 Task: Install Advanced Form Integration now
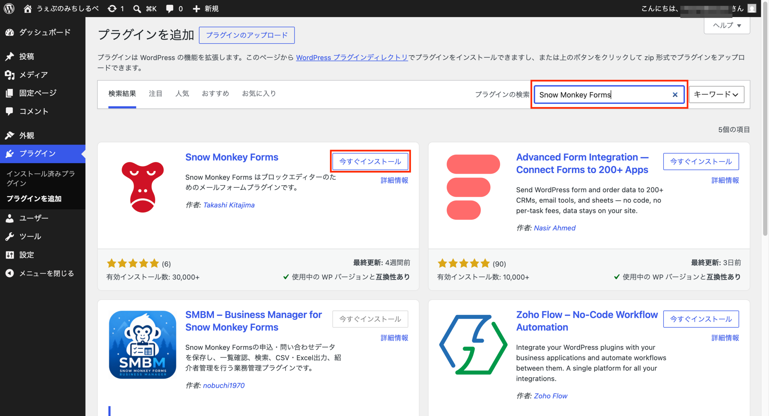(701, 162)
